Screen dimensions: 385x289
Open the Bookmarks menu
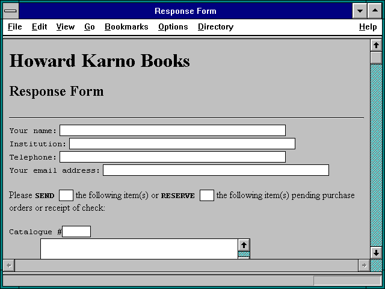pyautogui.click(x=126, y=26)
